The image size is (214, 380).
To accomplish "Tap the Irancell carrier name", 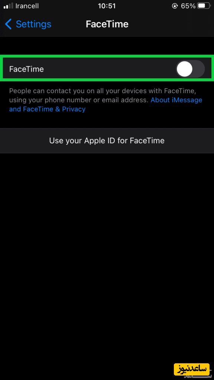I will click(27, 6).
